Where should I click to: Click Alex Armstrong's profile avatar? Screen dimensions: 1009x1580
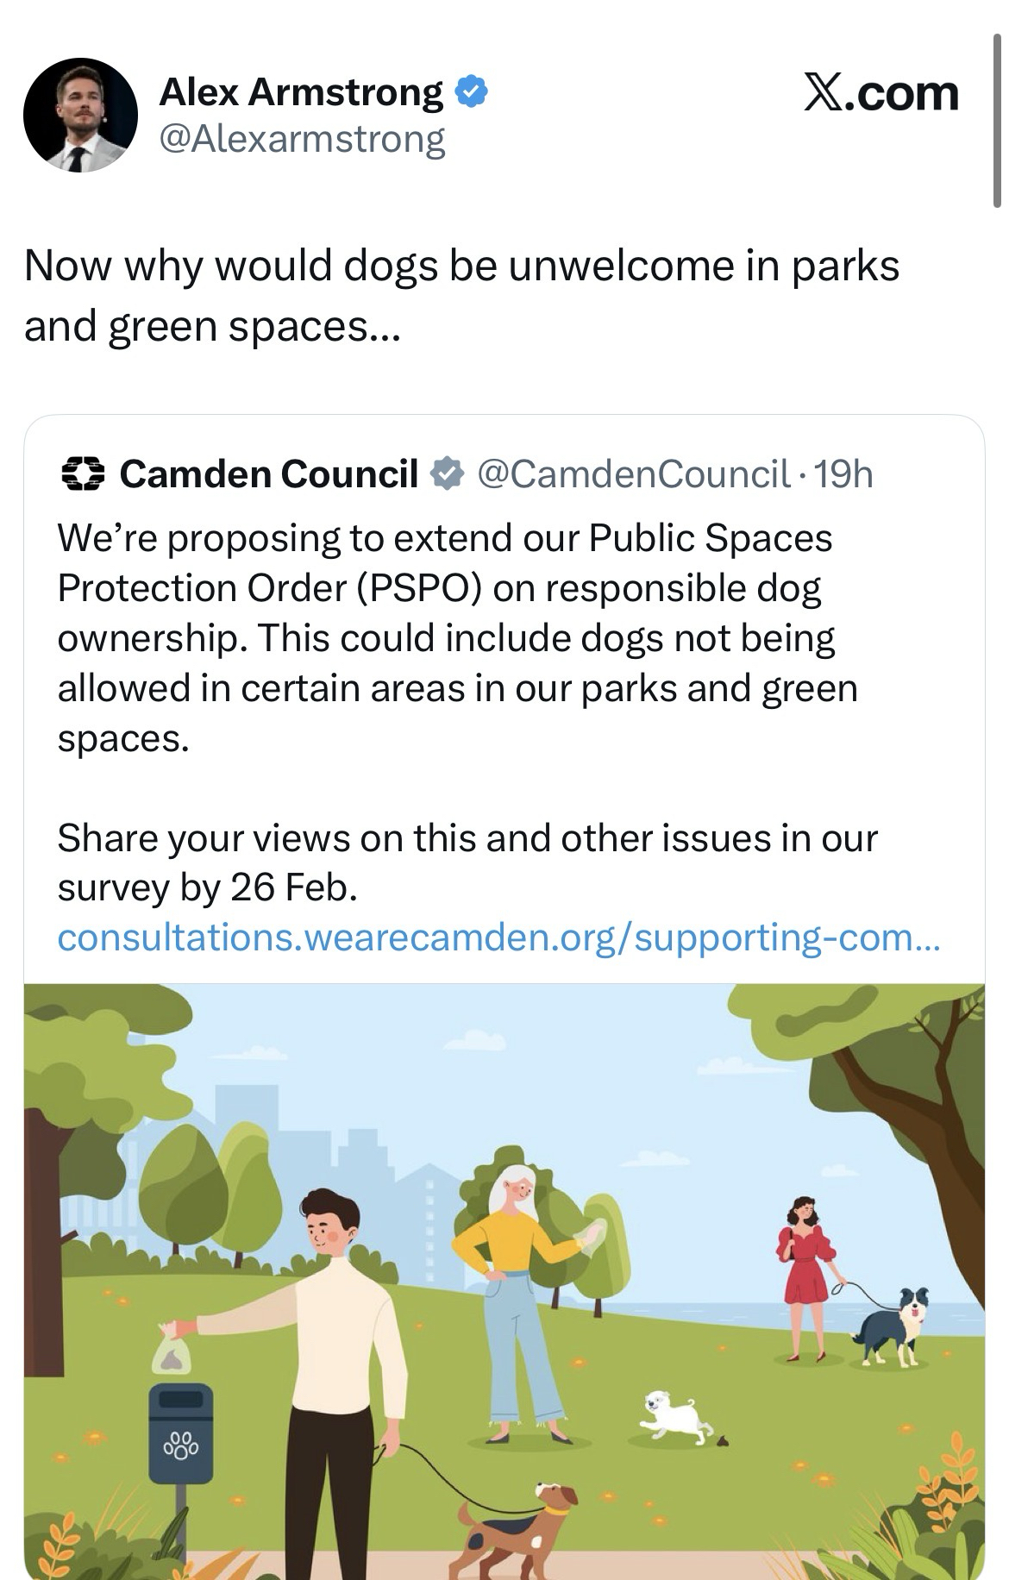click(80, 115)
